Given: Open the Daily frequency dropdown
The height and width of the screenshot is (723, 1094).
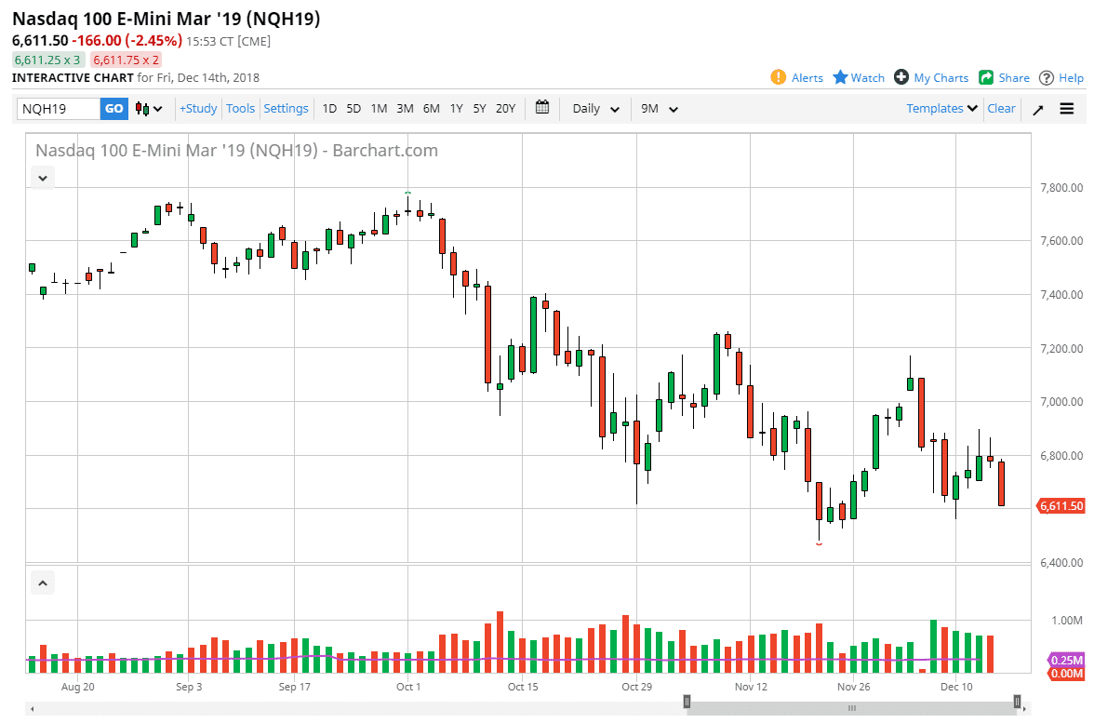Looking at the screenshot, I should click(594, 109).
